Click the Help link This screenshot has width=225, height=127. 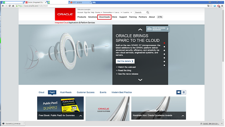tap(93, 12)
